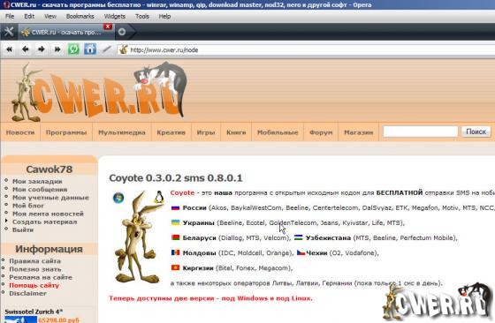Click the red Помощь сайту link
This screenshot has height=323, width=495.
tap(34, 285)
